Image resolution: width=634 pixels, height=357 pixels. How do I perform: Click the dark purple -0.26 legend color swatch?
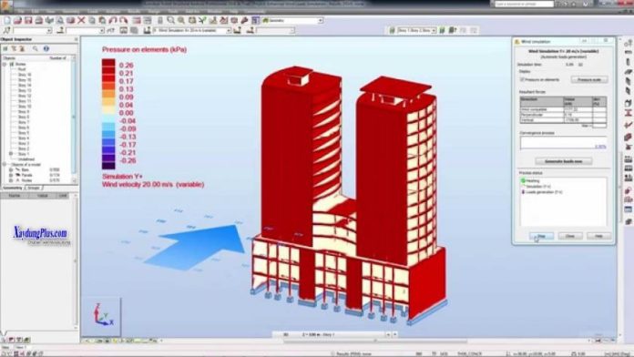point(108,165)
